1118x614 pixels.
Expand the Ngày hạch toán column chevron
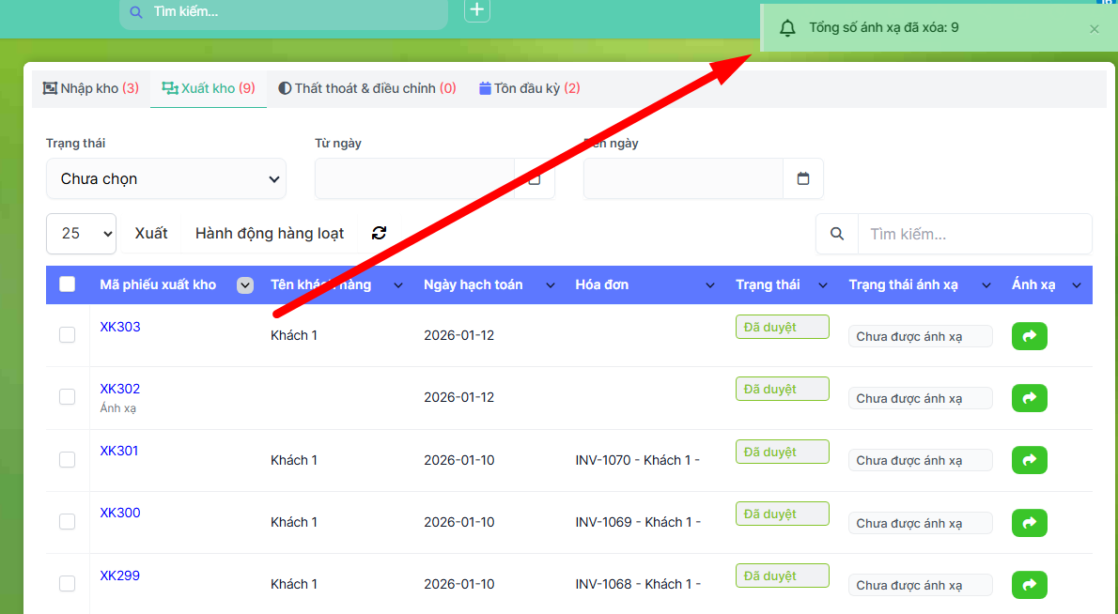coord(551,285)
